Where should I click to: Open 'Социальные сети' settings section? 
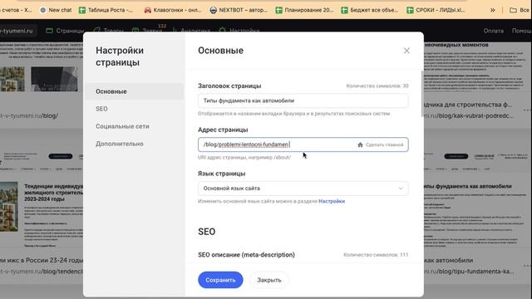122,126
